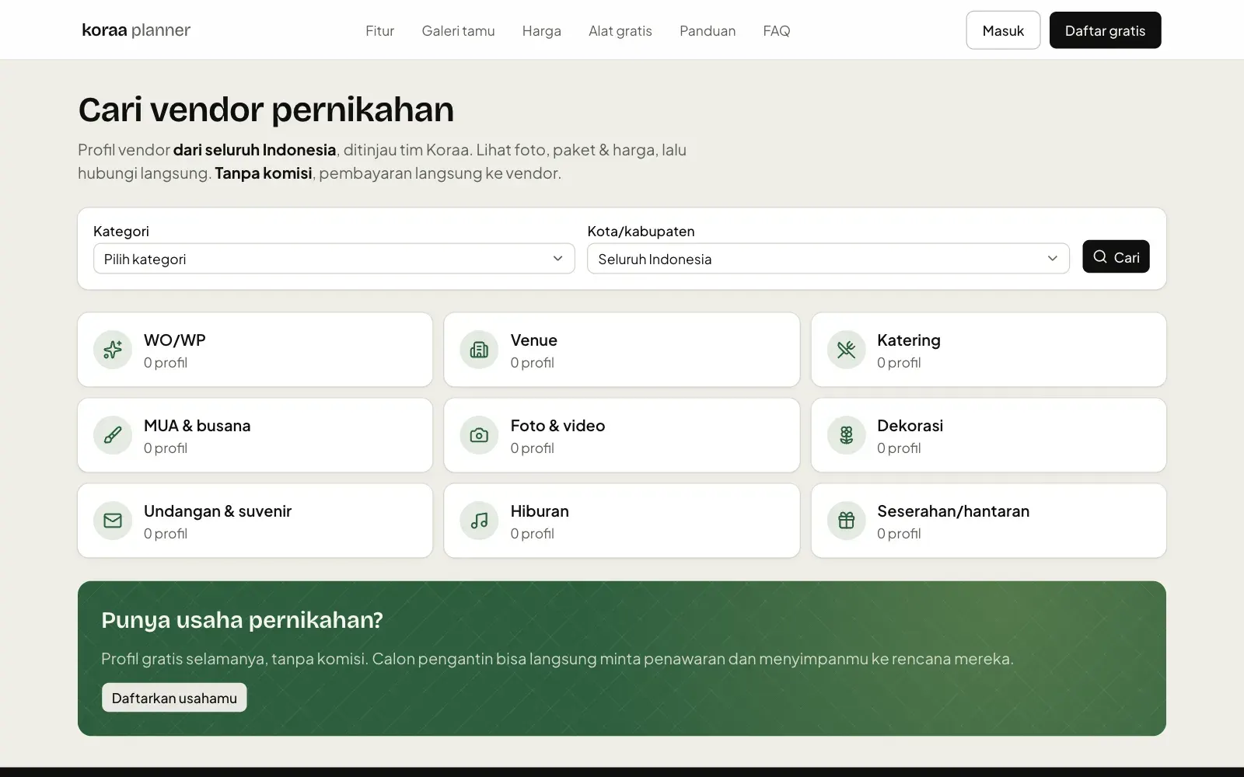Screen dimensions: 1244x777
Task: Open the Undangan & suvenir category title
Action: pyautogui.click(x=218, y=511)
